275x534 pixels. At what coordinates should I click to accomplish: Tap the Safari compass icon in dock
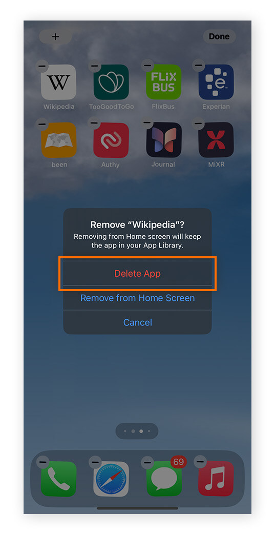111,479
